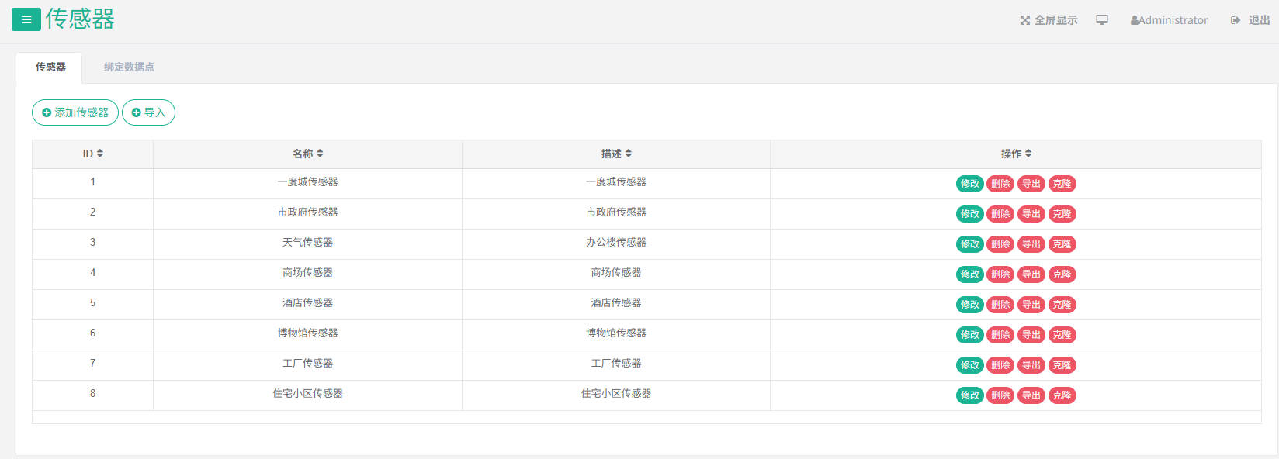
Task: Delete the 市政府传感器 row
Action: click(x=1000, y=214)
